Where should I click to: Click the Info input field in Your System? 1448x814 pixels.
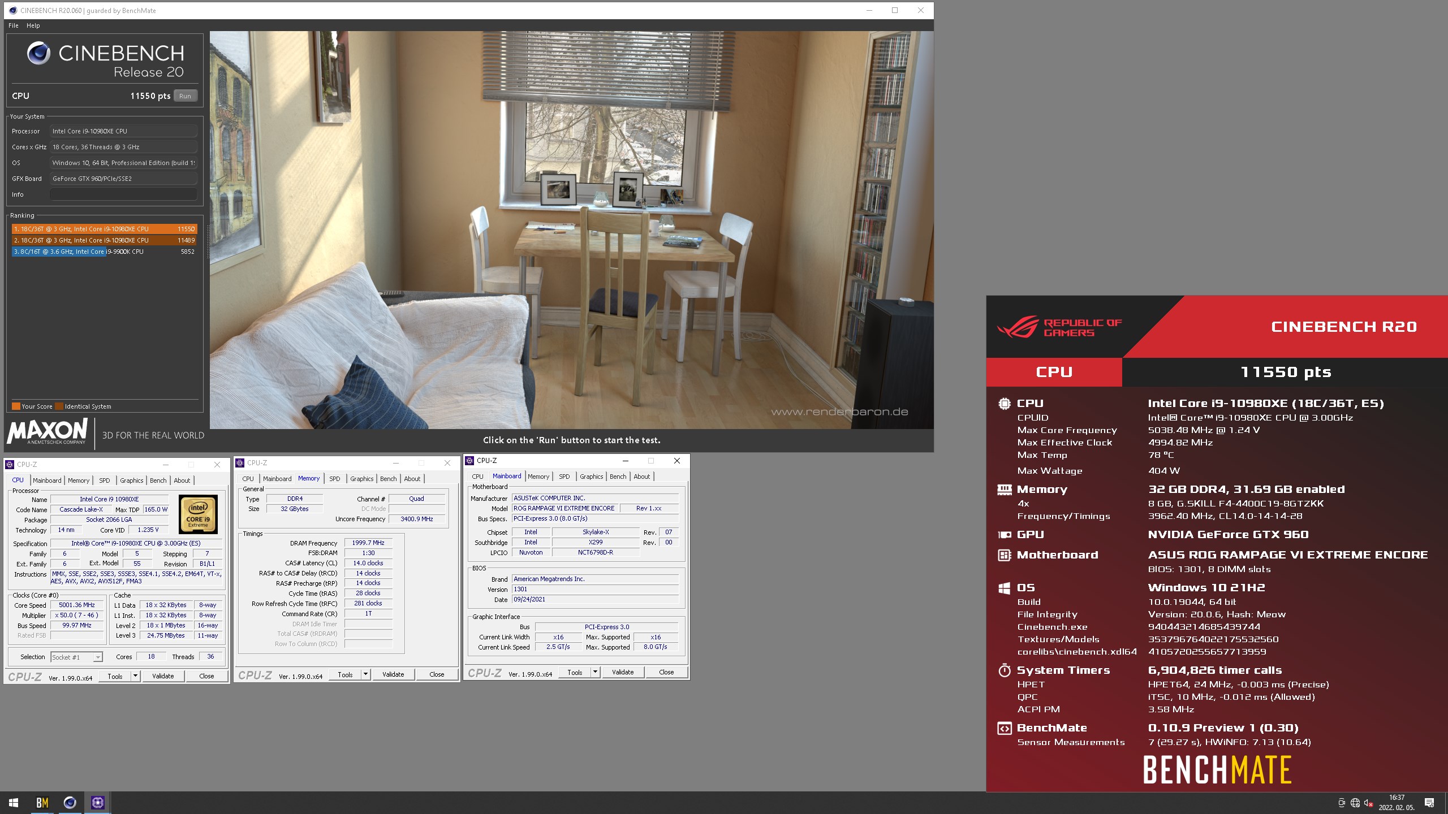[x=123, y=194]
